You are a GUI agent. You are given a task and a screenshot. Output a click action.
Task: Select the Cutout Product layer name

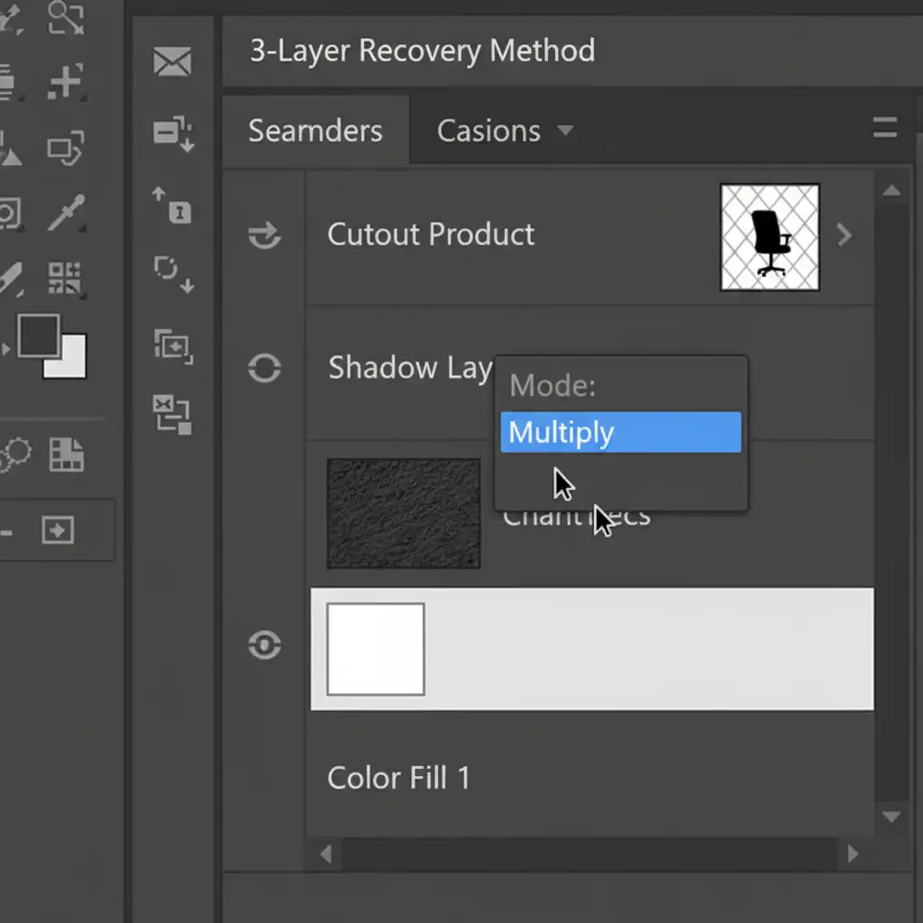tap(431, 235)
